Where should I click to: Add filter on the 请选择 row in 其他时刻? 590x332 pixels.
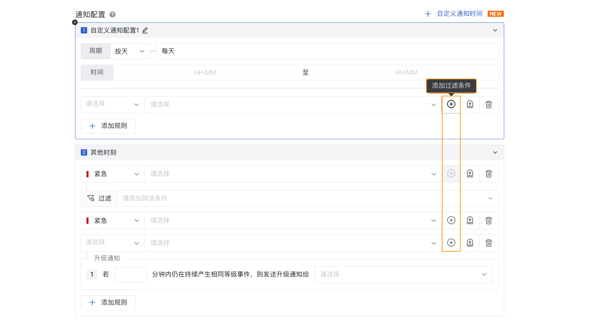click(451, 243)
